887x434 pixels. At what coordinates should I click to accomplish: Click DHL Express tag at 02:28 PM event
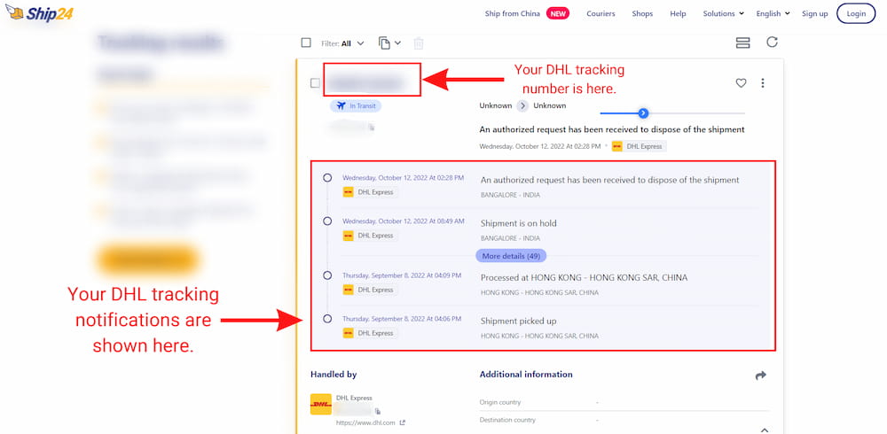pyautogui.click(x=370, y=192)
